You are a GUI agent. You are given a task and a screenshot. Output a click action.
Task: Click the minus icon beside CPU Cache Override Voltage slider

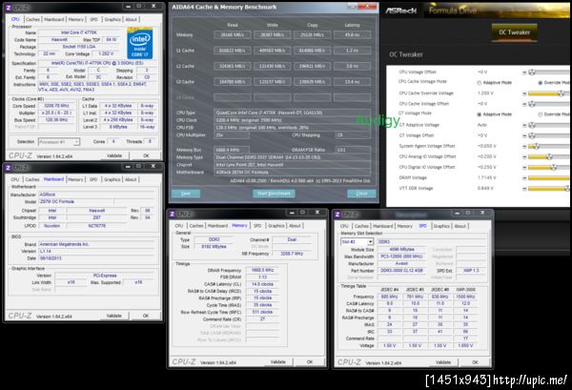(524, 93)
